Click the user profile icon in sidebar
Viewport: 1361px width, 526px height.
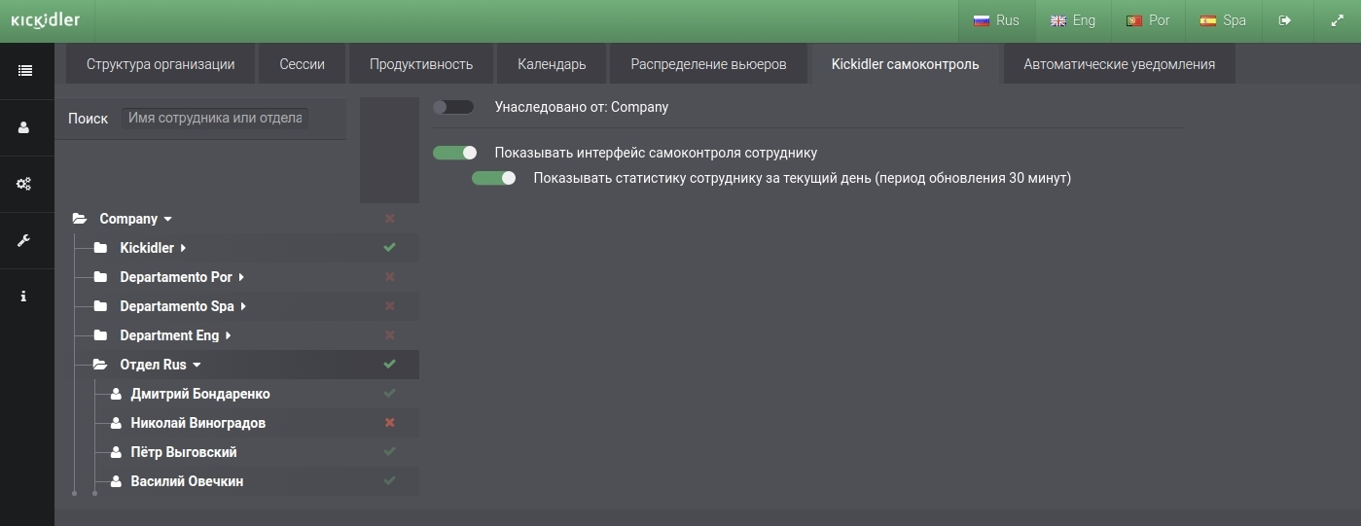(x=24, y=127)
